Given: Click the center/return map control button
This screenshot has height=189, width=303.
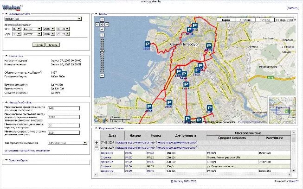Looking at the screenshot, I should coord(102,25).
